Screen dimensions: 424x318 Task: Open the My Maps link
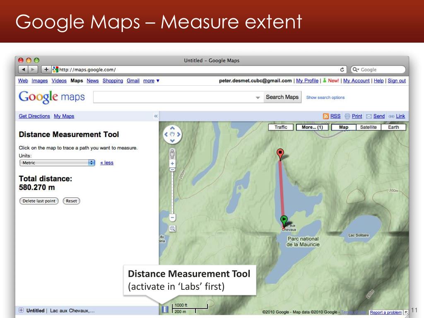[64, 116]
